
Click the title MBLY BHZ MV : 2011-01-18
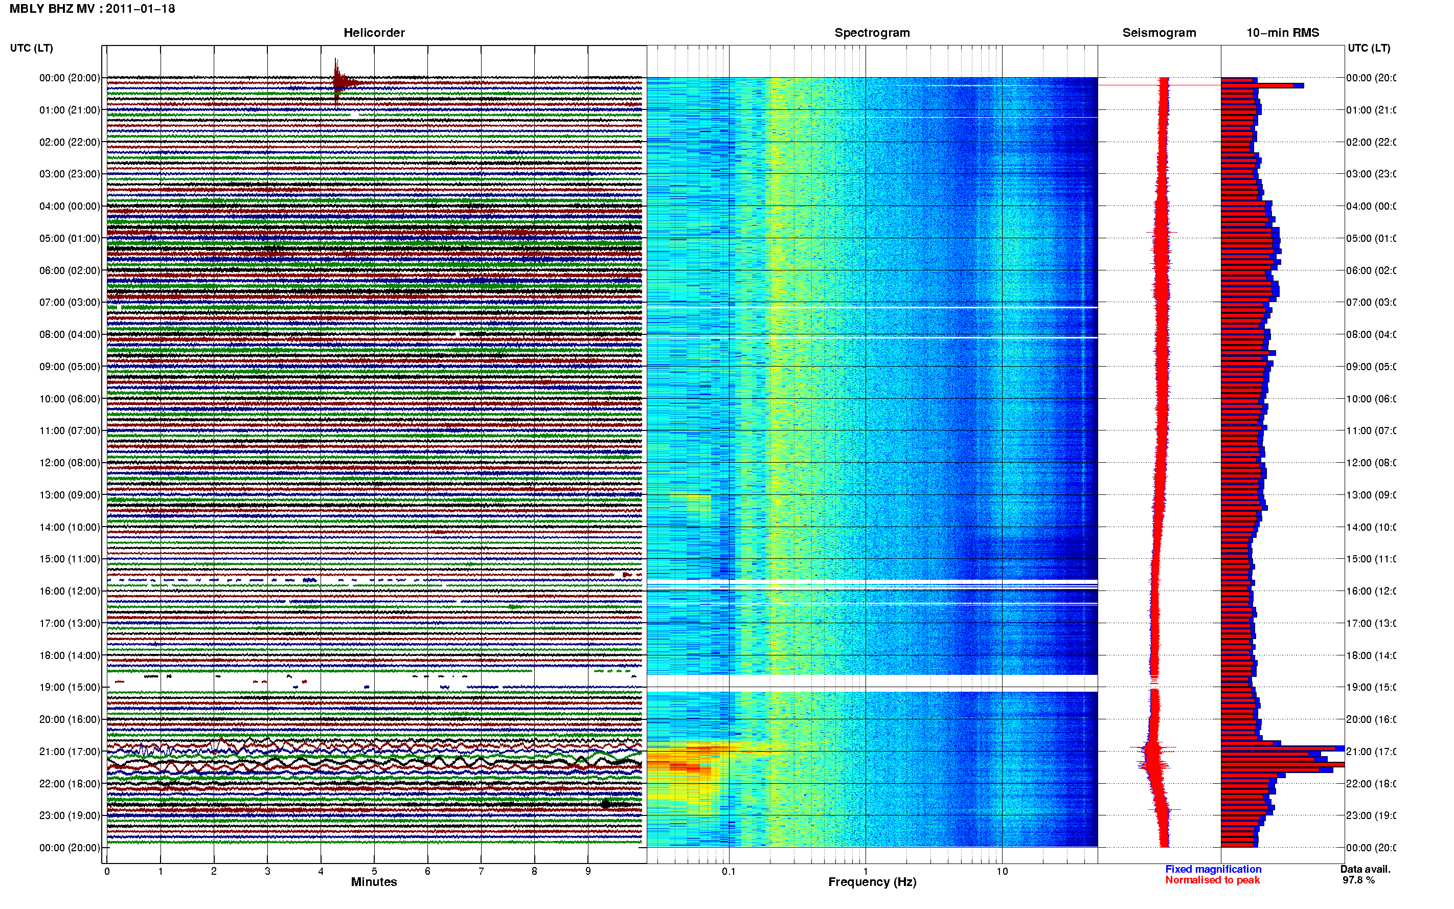coord(93,9)
